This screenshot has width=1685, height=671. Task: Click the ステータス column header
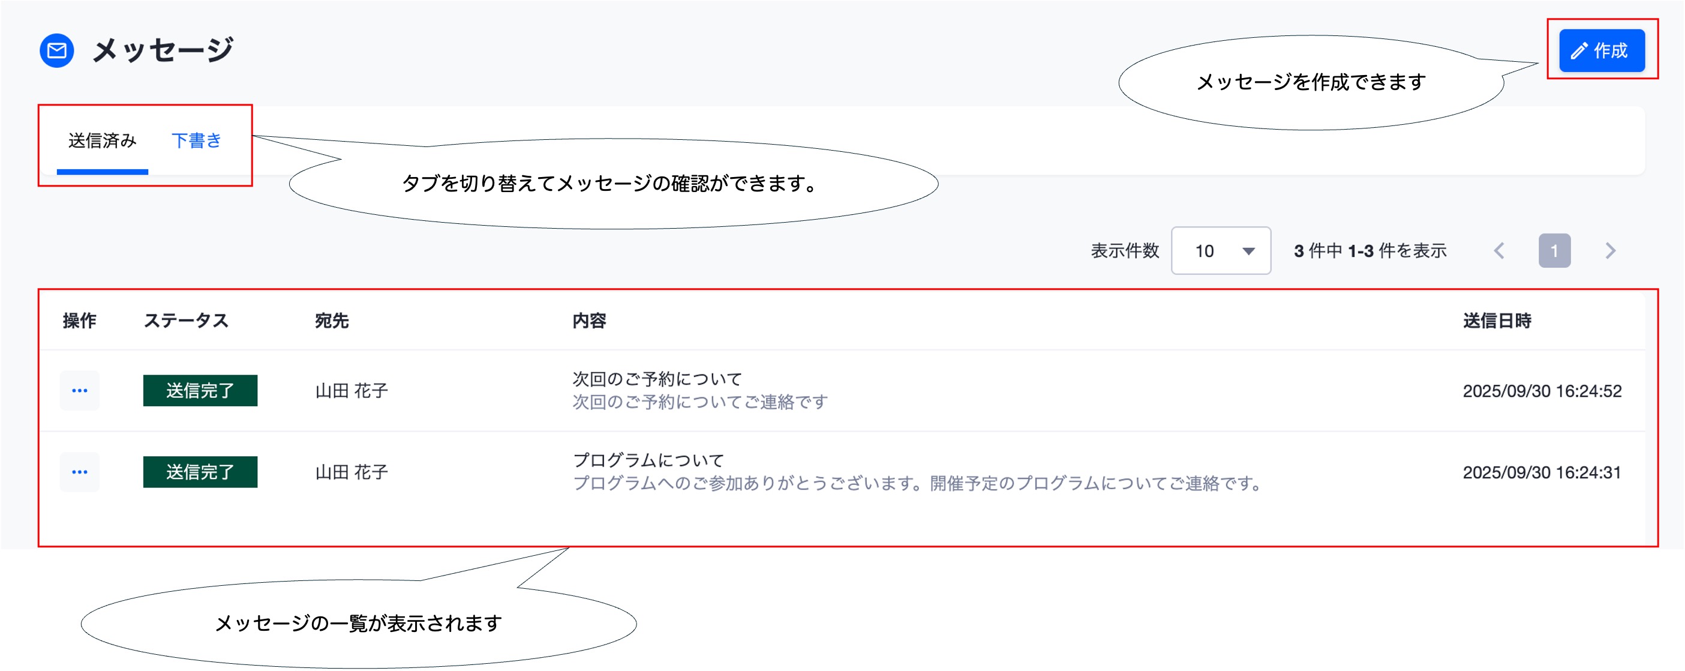click(187, 320)
